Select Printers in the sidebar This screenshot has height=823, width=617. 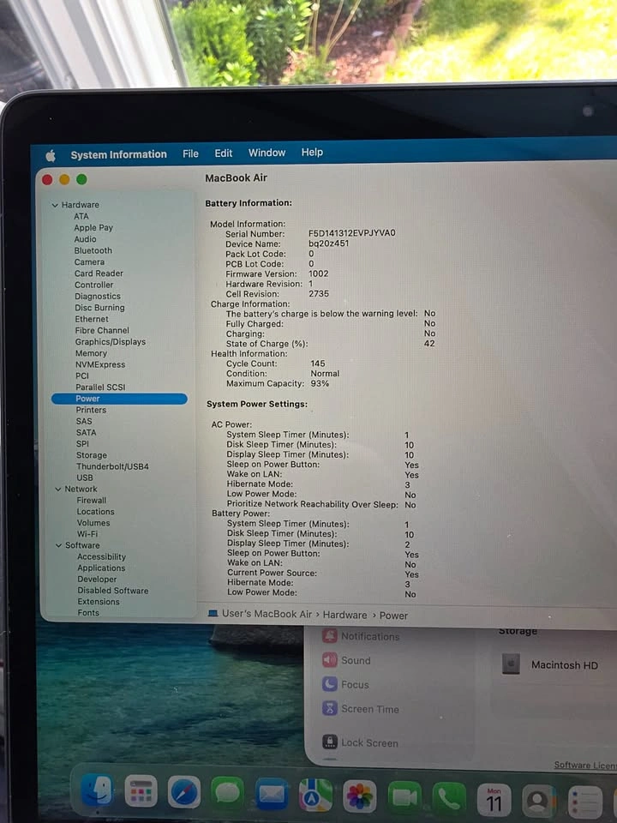91,410
